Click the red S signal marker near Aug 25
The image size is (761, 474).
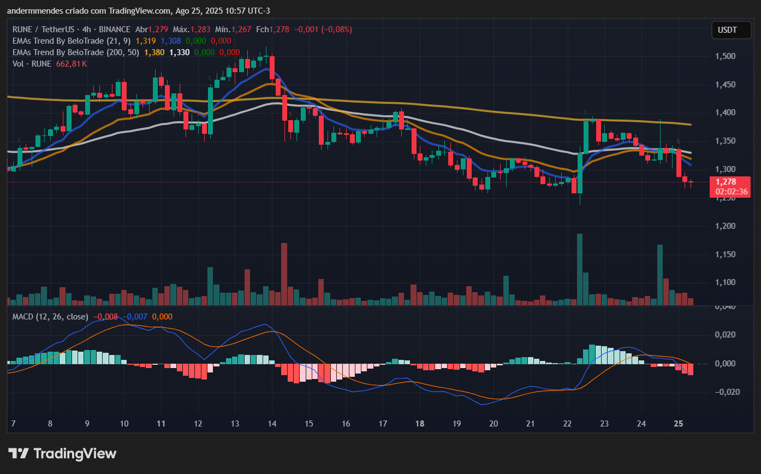(x=679, y=142)
